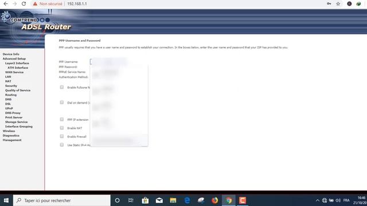Focus the PPP Username input field
The image size is (367, 206).
point(108,62)
